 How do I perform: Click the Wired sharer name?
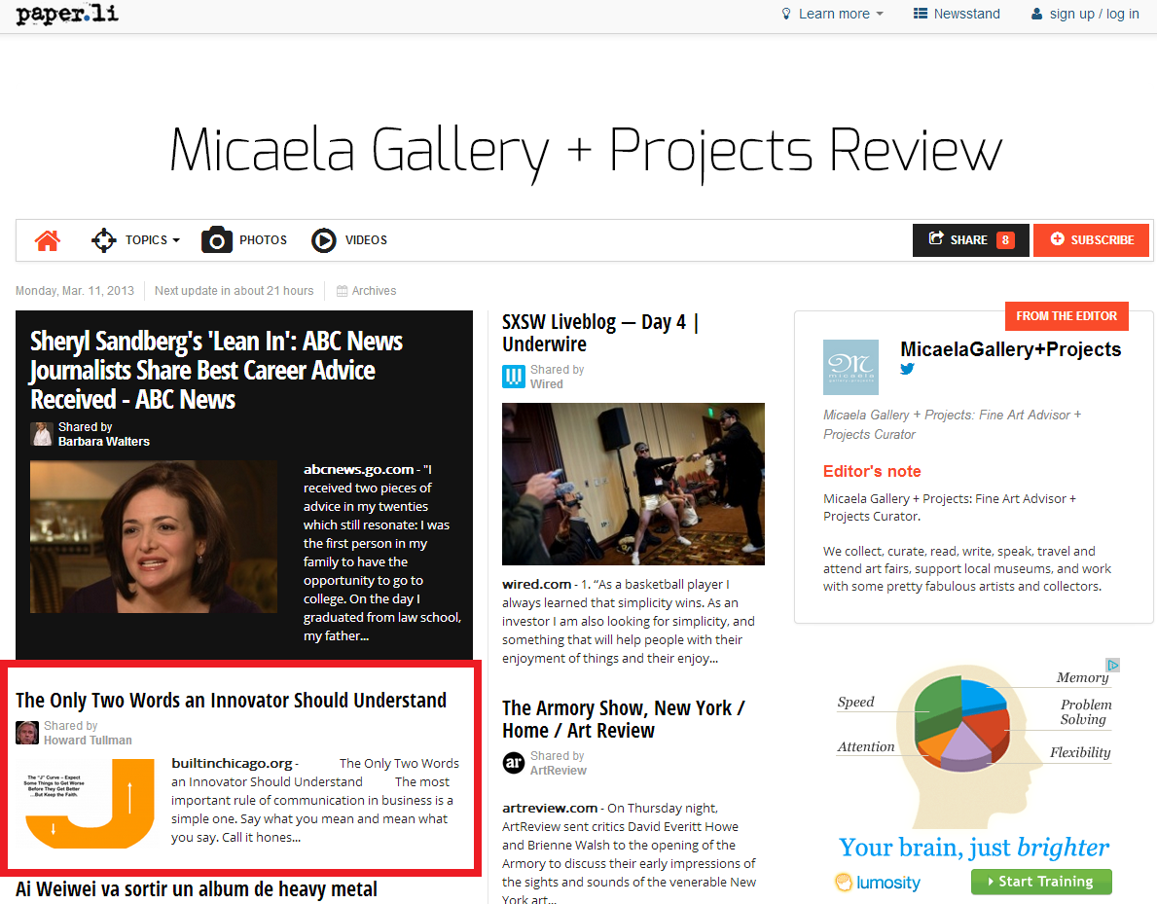547,383
